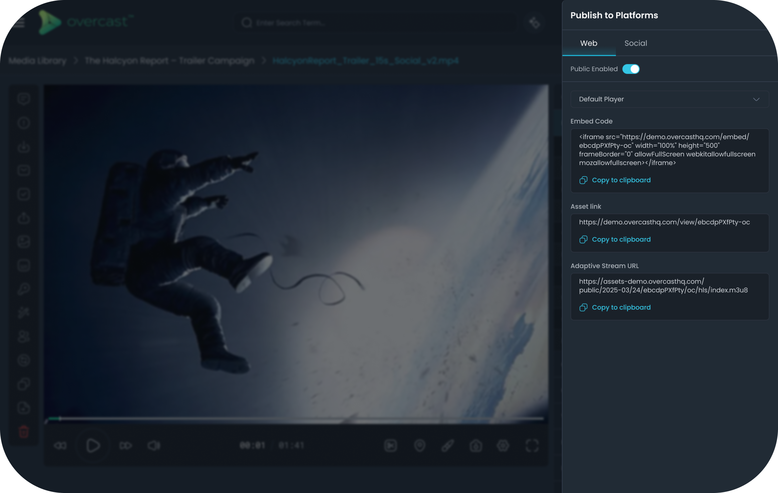The width and height of the screenshot is (778, 493).
Task: Enter fullscreen with the expand icon
Action: pyautogui.click(x=532, y=446)
